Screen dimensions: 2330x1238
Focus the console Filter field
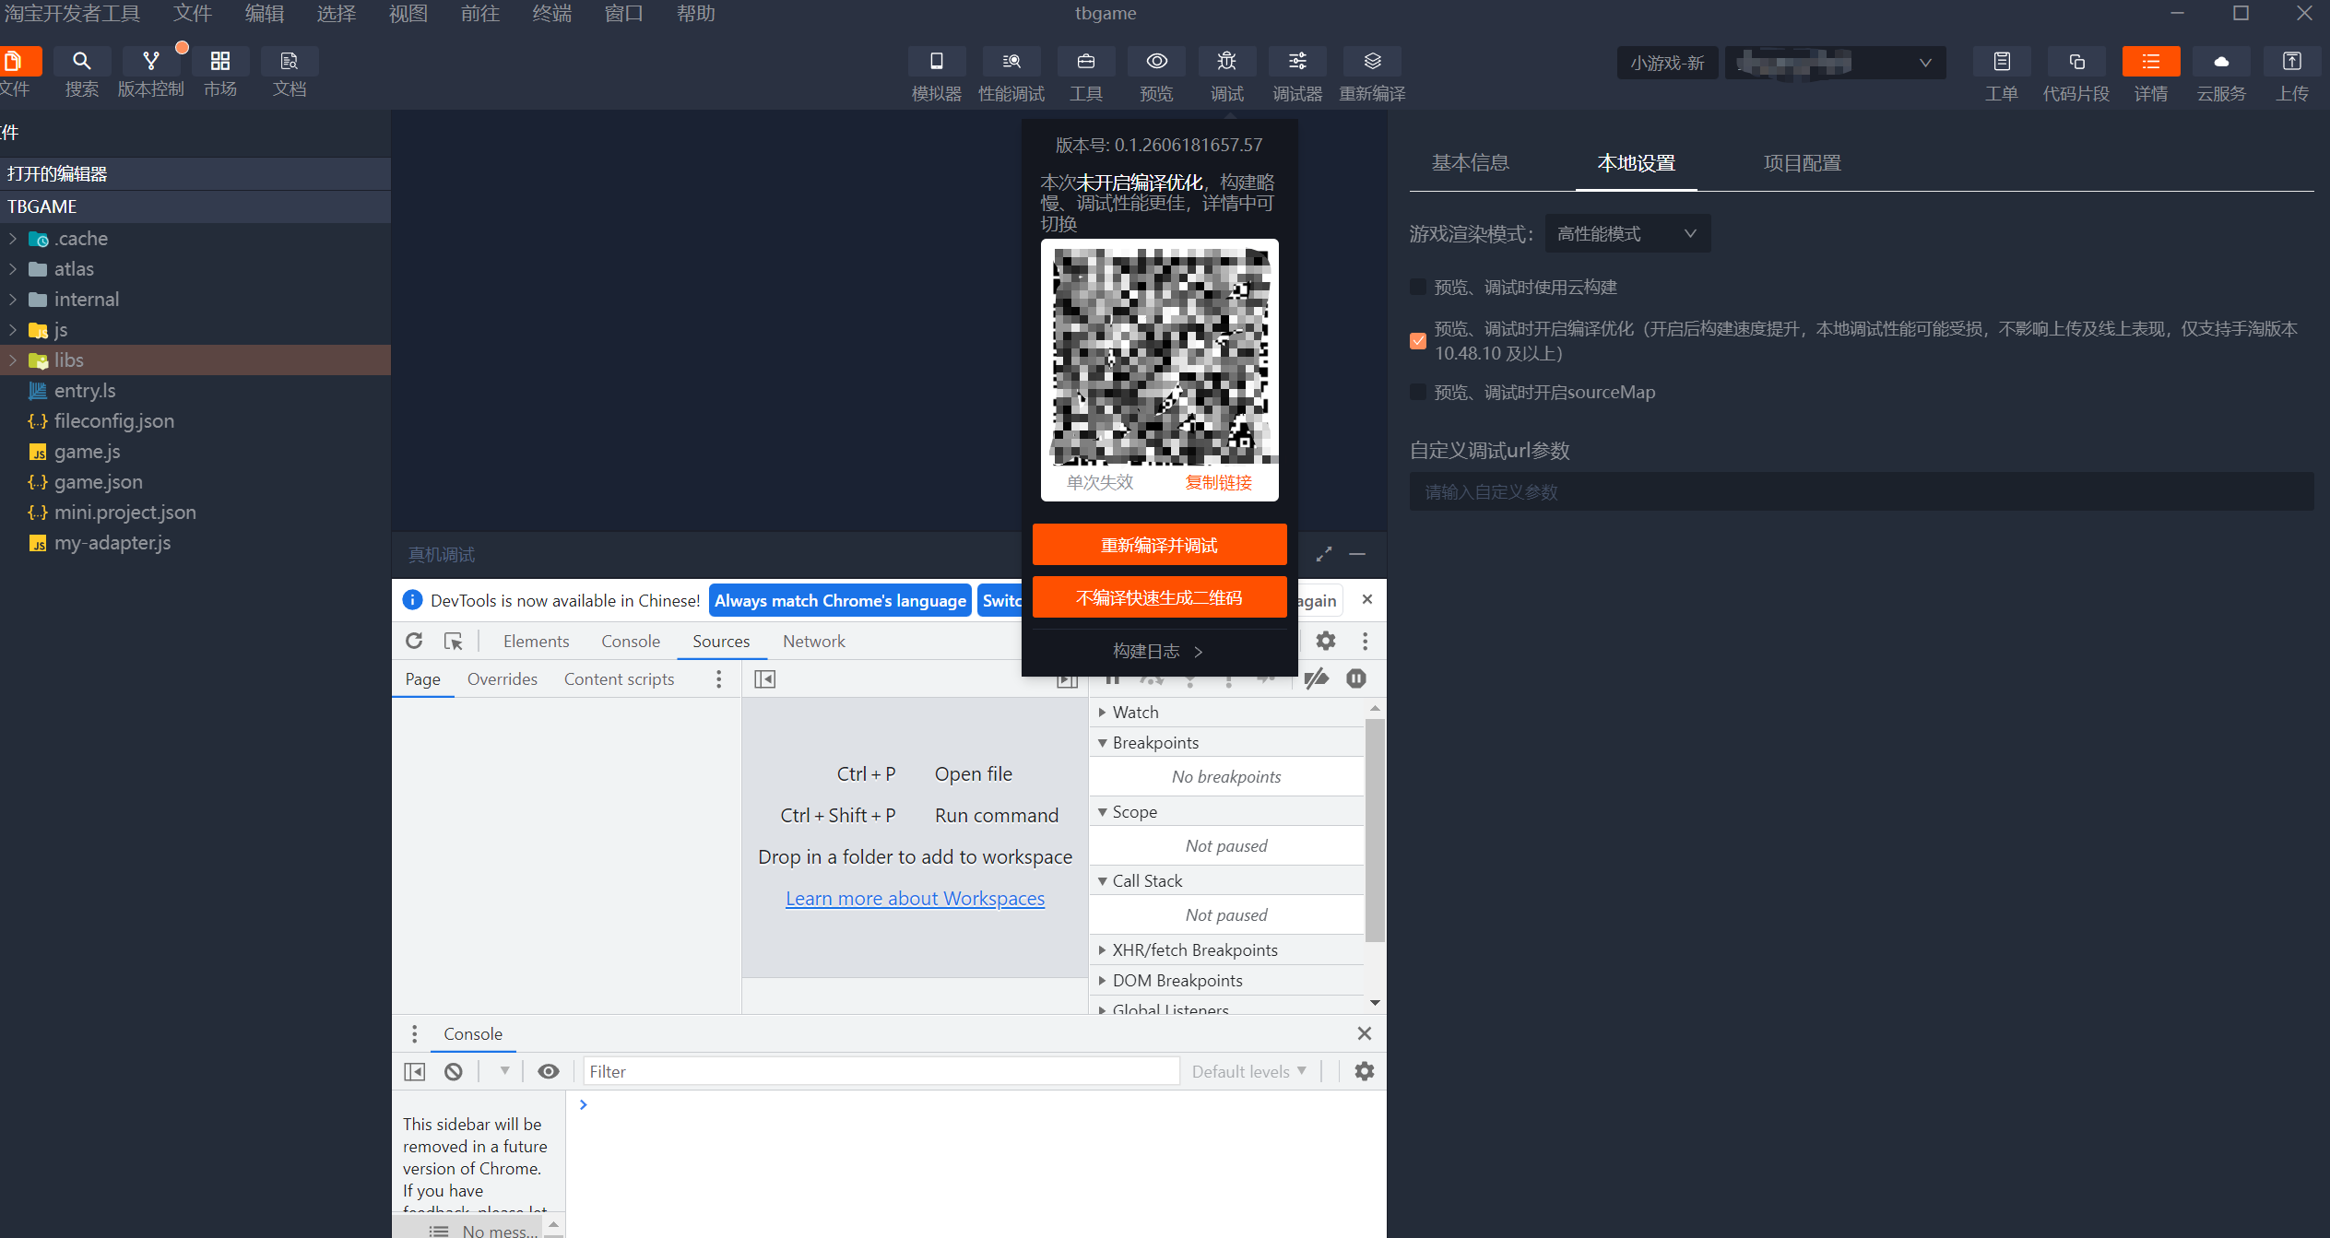pyautogui.click(x=881, y=1071)
